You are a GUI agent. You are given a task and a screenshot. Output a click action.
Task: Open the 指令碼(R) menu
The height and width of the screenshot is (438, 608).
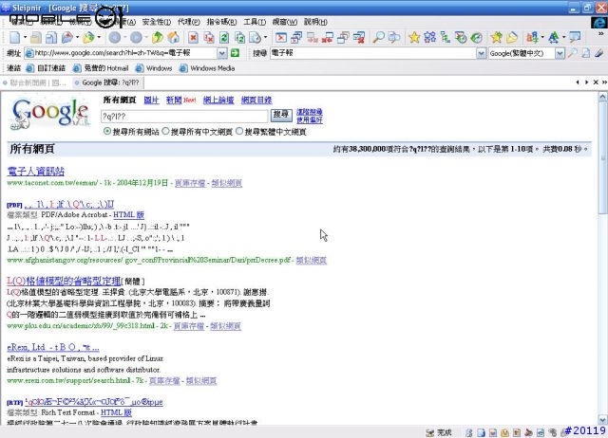tap(221, 22)
